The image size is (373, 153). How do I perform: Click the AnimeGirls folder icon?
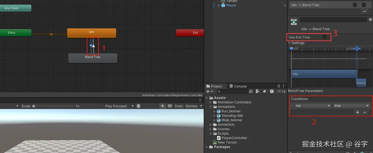[215, 125]
